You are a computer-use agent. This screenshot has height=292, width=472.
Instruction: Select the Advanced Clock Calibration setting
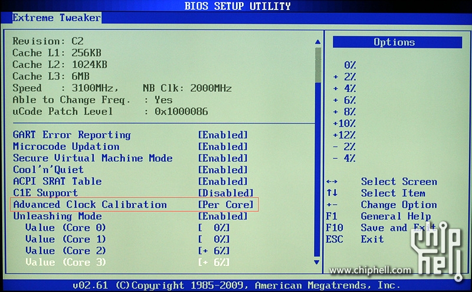[90, 205]
